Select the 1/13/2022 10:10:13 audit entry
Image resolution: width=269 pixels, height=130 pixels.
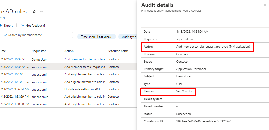point(14,74)
